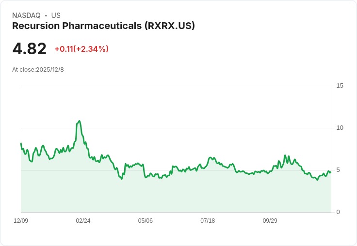Click the US market label

[56, 15]
